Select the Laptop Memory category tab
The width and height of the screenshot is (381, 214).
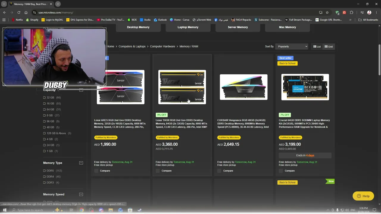coord(188,27)
